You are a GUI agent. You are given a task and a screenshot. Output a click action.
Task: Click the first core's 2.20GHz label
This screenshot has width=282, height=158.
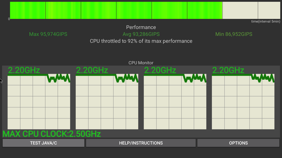[24, 70]
